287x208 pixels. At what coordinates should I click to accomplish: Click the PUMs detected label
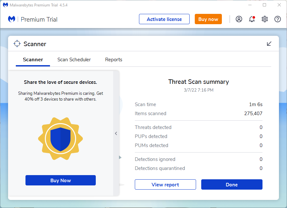[151, 145]
